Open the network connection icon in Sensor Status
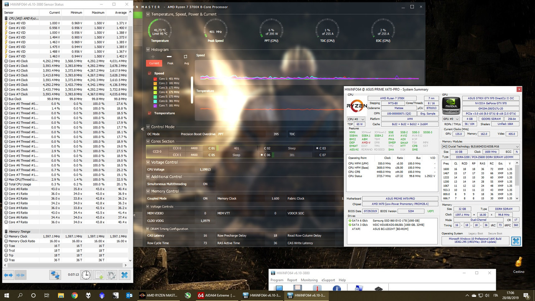 [x=55, y=275]
